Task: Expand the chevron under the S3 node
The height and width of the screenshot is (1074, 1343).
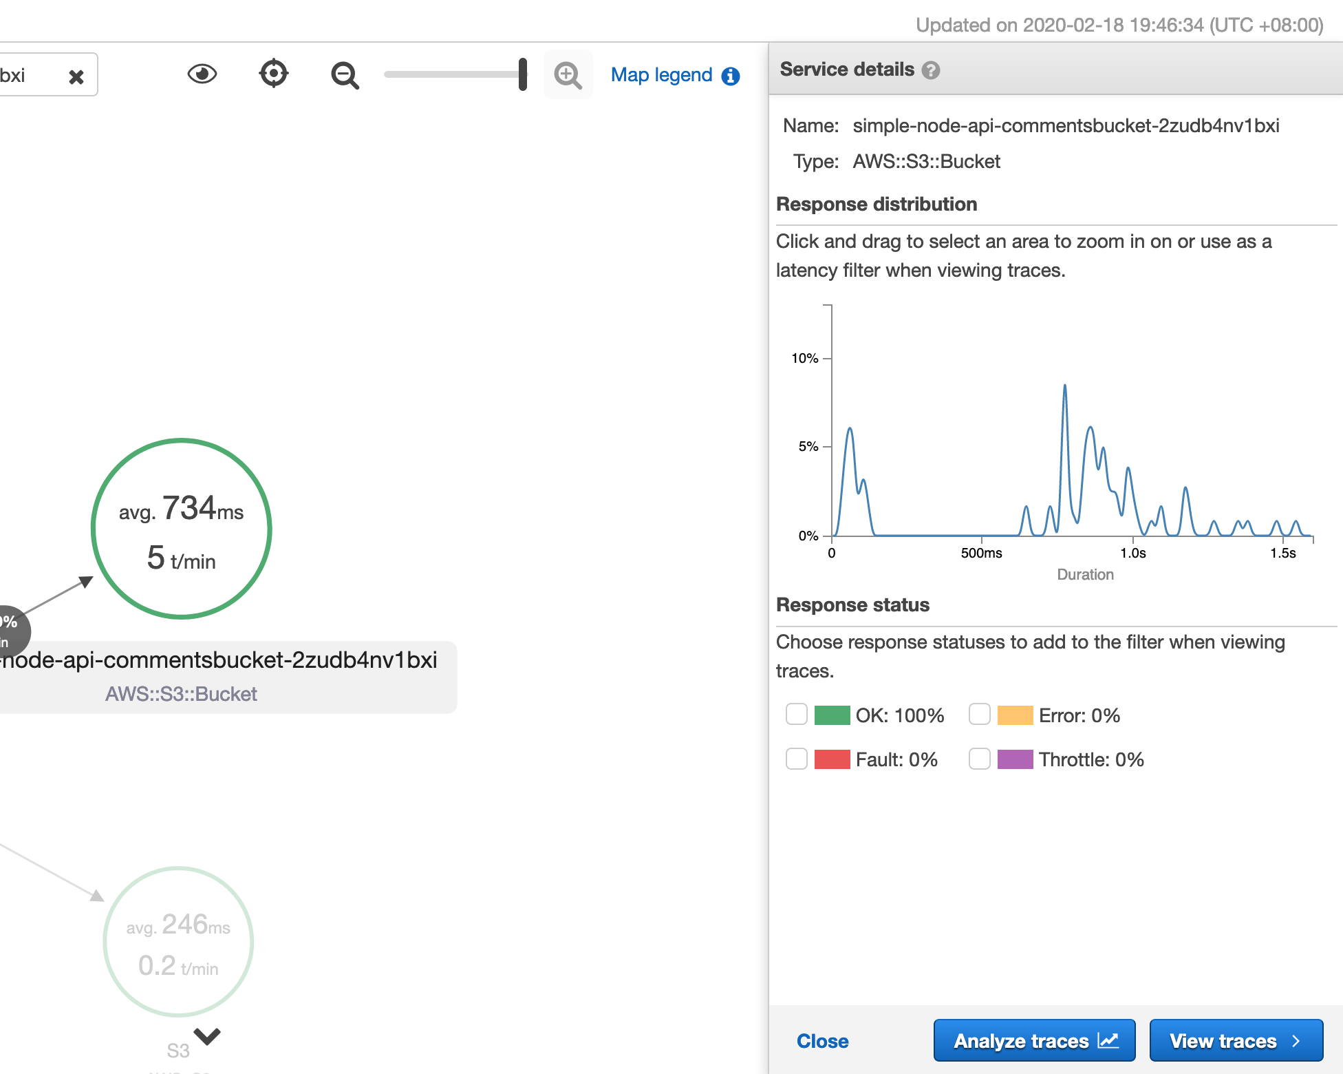Action: point(207,1035)
